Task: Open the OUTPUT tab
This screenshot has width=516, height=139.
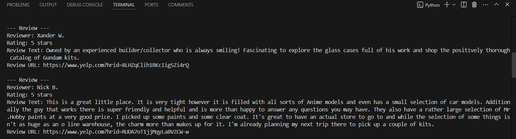Action: 48,5
